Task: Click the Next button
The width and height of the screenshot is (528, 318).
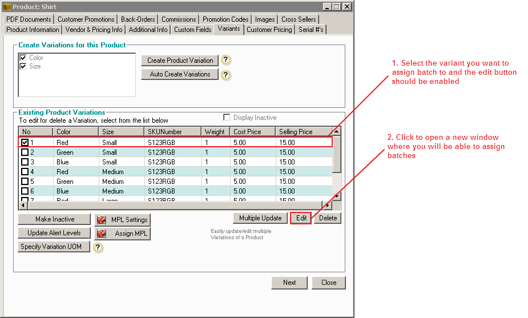Action: pos(289,283)
